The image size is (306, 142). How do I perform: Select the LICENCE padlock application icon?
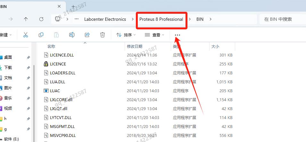pos(46,64)
